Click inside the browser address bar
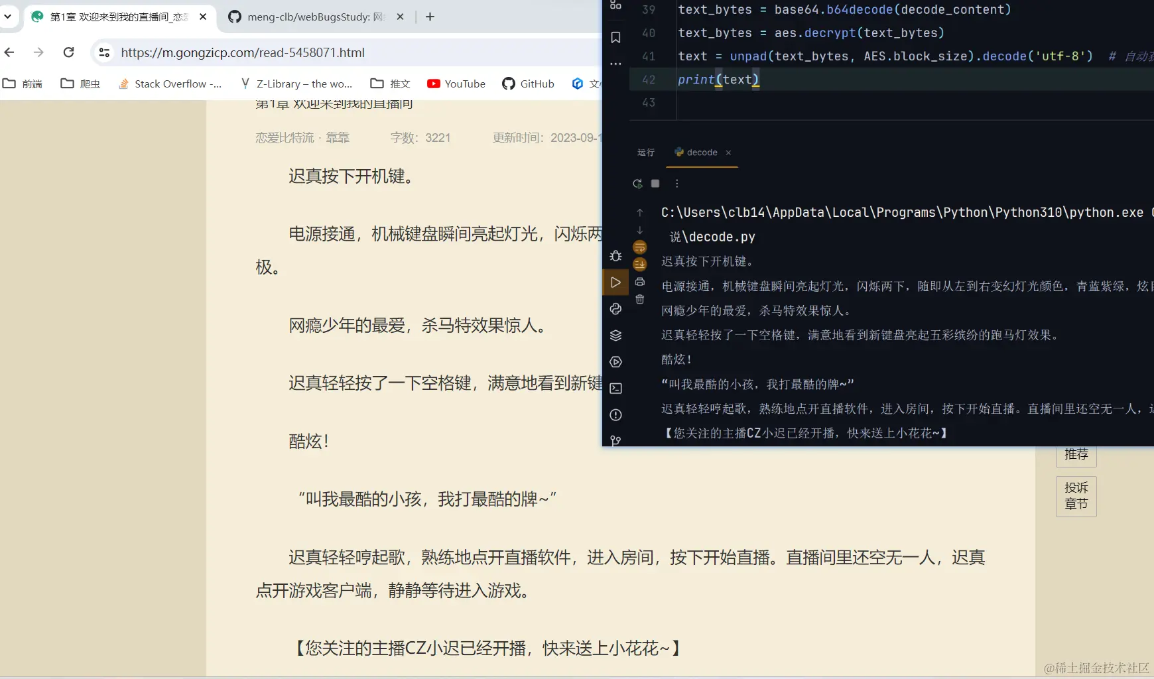 [x=265, y=52]
